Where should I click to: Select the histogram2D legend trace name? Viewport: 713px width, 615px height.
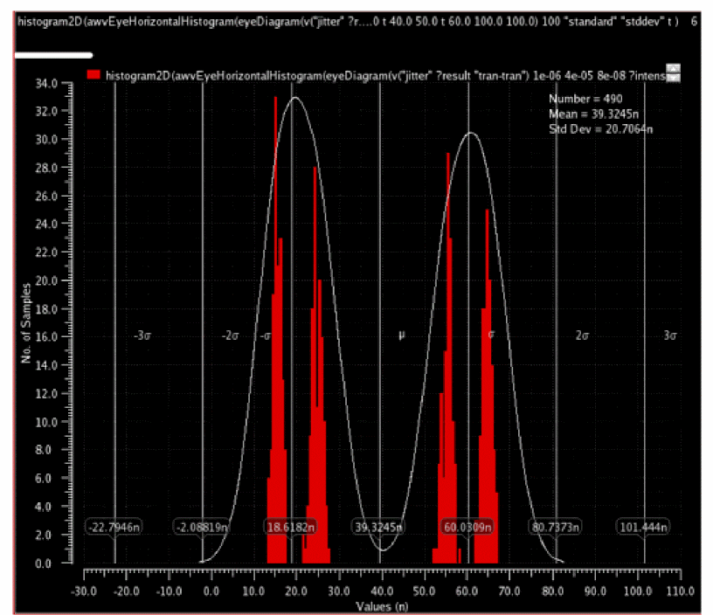point(385,75)
